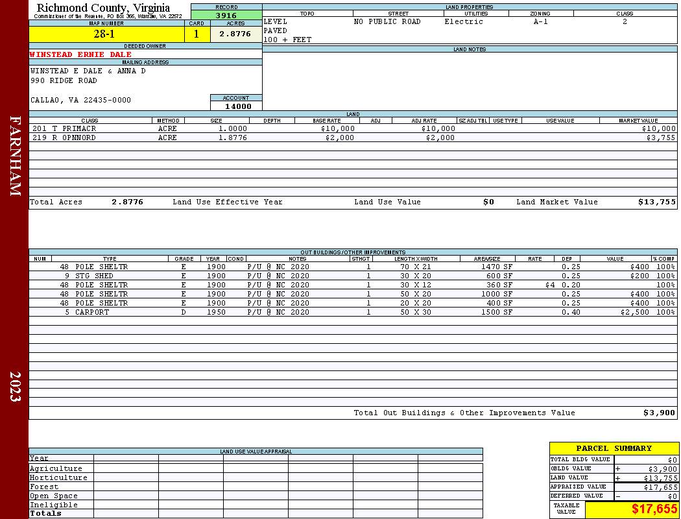The width and height of the screenshot is (681, 519).
Task: Click 100 + FEET topo line
Action: [x=287, y=40]
